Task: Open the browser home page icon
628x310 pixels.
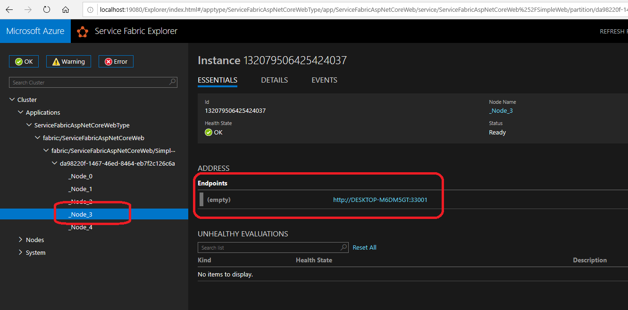Action: pyautogui.click(x=66, y=9)
